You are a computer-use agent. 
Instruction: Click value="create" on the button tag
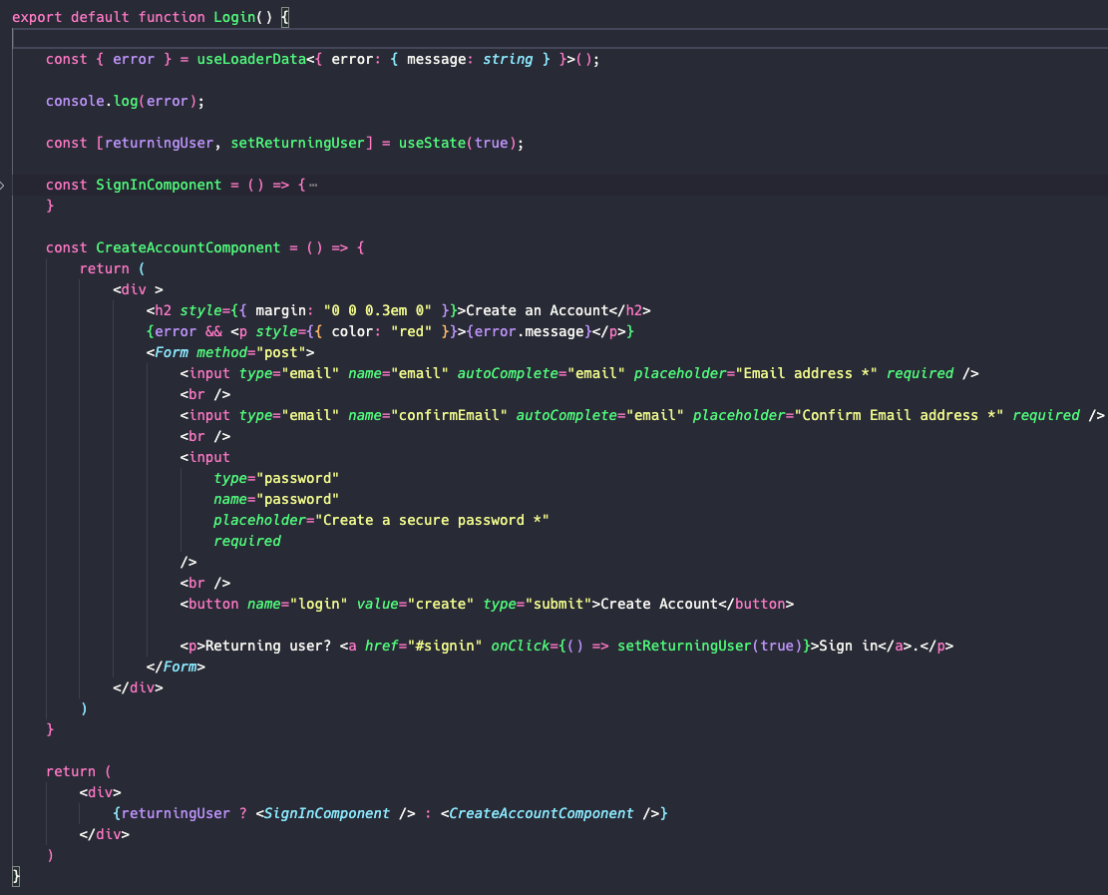[x=415, y=605]
